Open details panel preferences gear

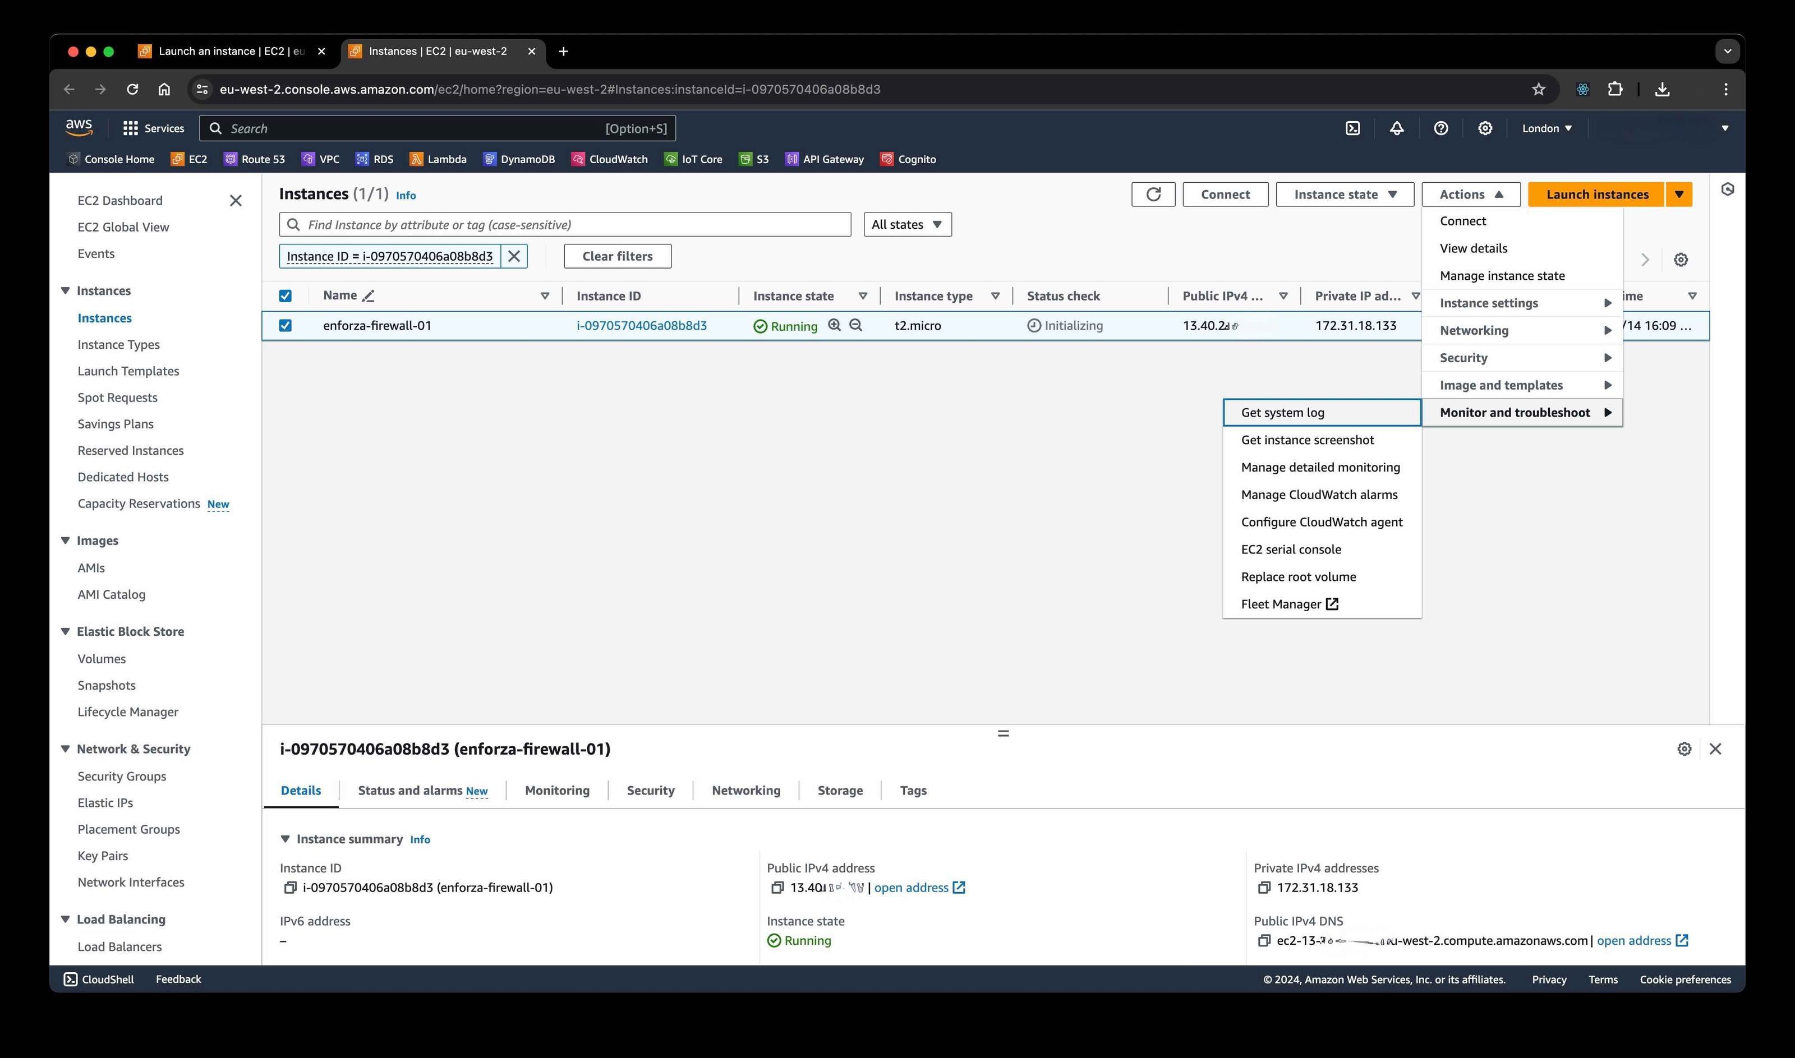pyautogui.click(x=1684, y=749)
